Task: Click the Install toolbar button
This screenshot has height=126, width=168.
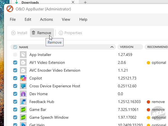Action: pos(19,33)
